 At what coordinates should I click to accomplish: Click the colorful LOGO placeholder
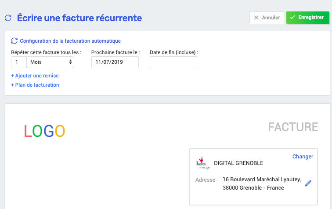point(44,130)
